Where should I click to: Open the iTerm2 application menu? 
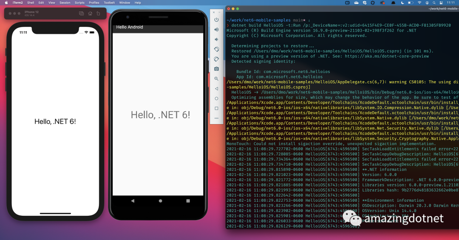(x=17, y=3)
